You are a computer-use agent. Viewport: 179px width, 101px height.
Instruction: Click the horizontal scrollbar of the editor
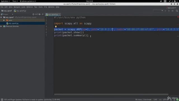[111, 94]
